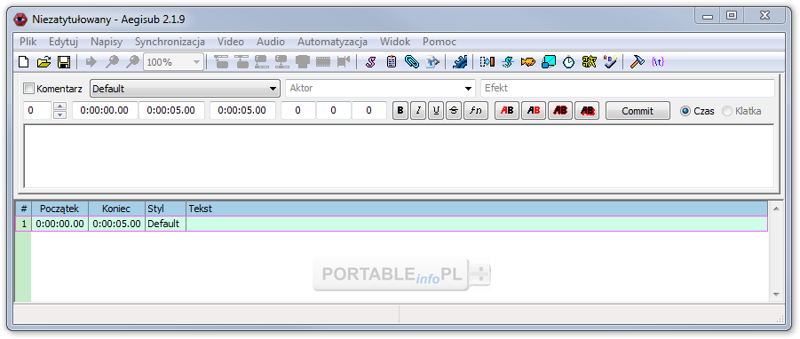The image size is (800, 339).
Task: Open the Napisy menu
Action: point(107,42)
